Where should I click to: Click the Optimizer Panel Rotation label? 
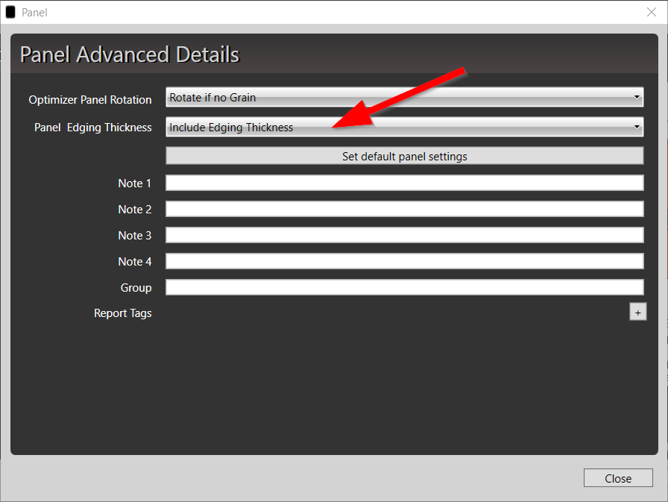(x=90, y=100)
